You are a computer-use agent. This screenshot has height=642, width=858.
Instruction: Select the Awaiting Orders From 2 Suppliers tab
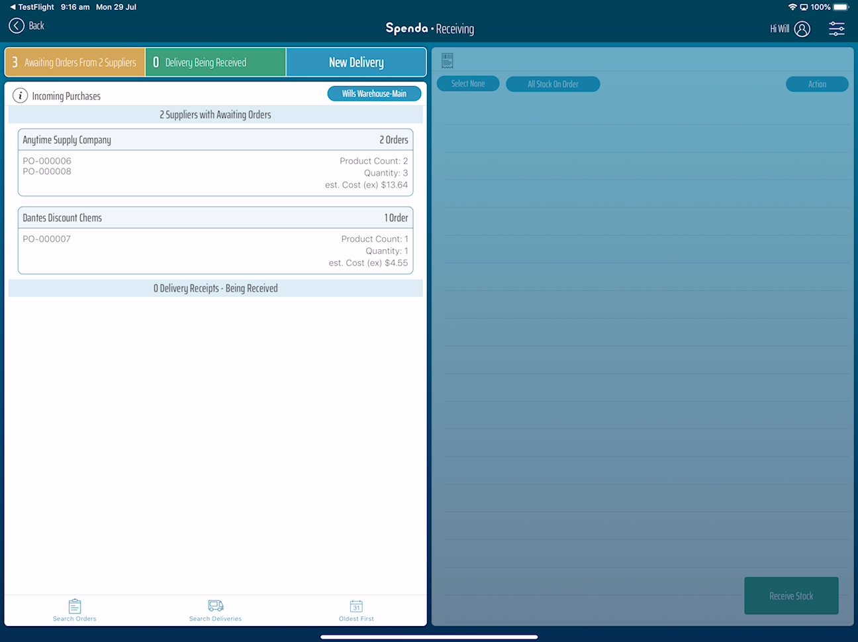click(x=75, y=62)
